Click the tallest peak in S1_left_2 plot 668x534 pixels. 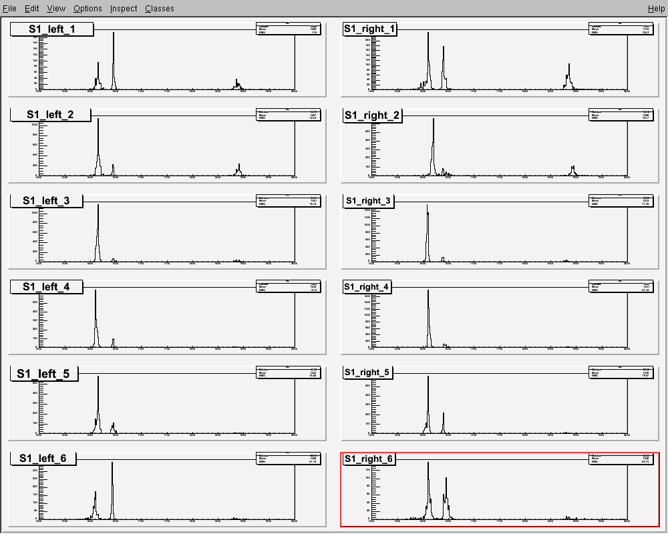[98, 146]
